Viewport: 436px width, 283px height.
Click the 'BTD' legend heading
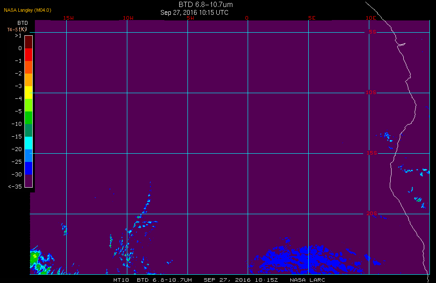[23, 23]
